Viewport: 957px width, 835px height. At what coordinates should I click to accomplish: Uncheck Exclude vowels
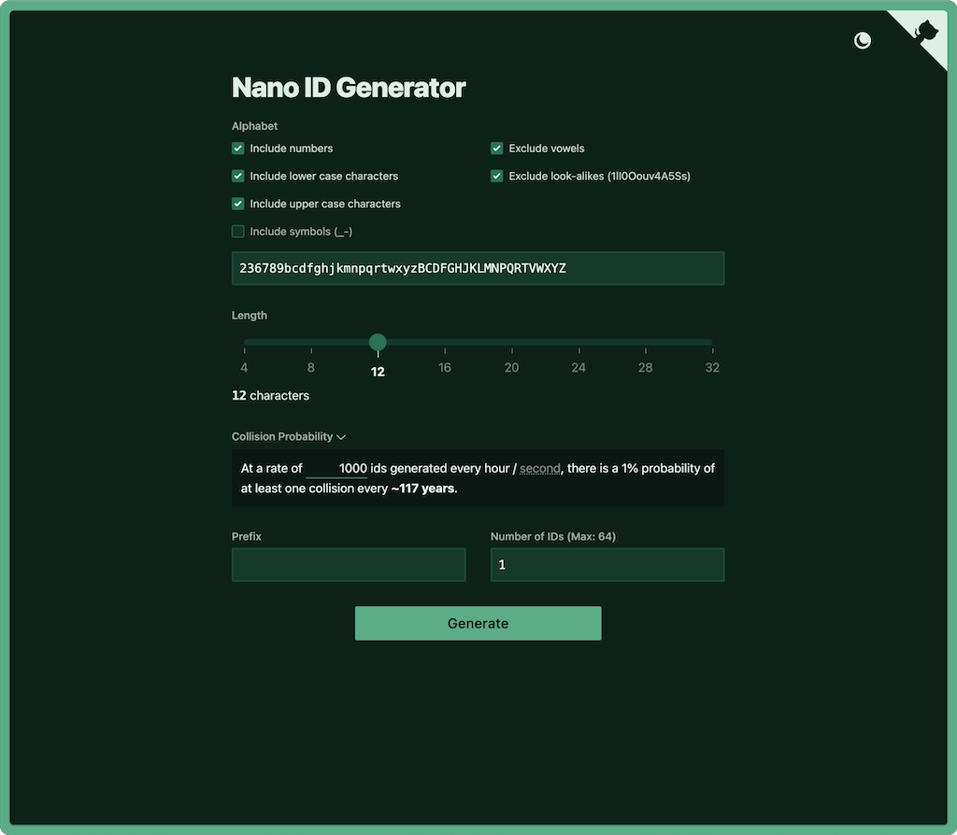496,148
